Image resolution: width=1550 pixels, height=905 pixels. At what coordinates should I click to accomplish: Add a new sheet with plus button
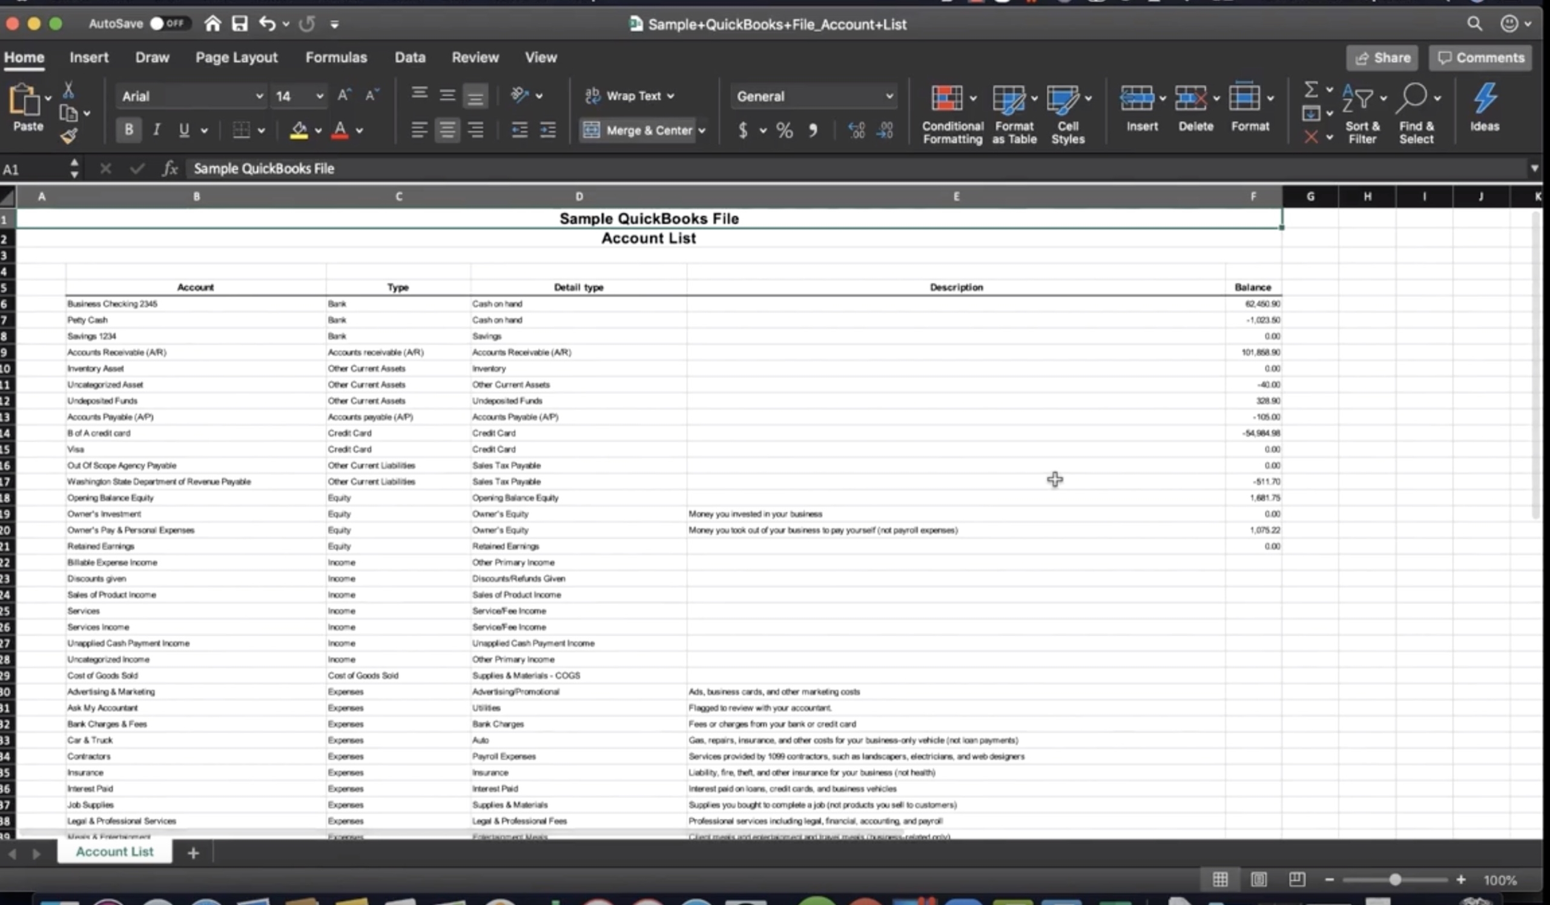pyautogui.click(x=193, y=853)
